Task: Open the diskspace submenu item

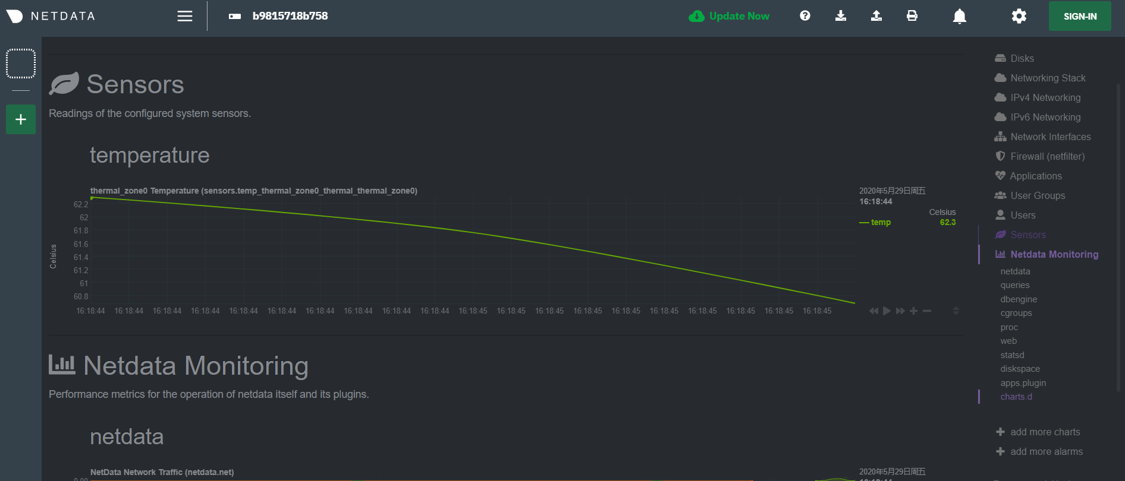Action: (x=1020, y=369)
